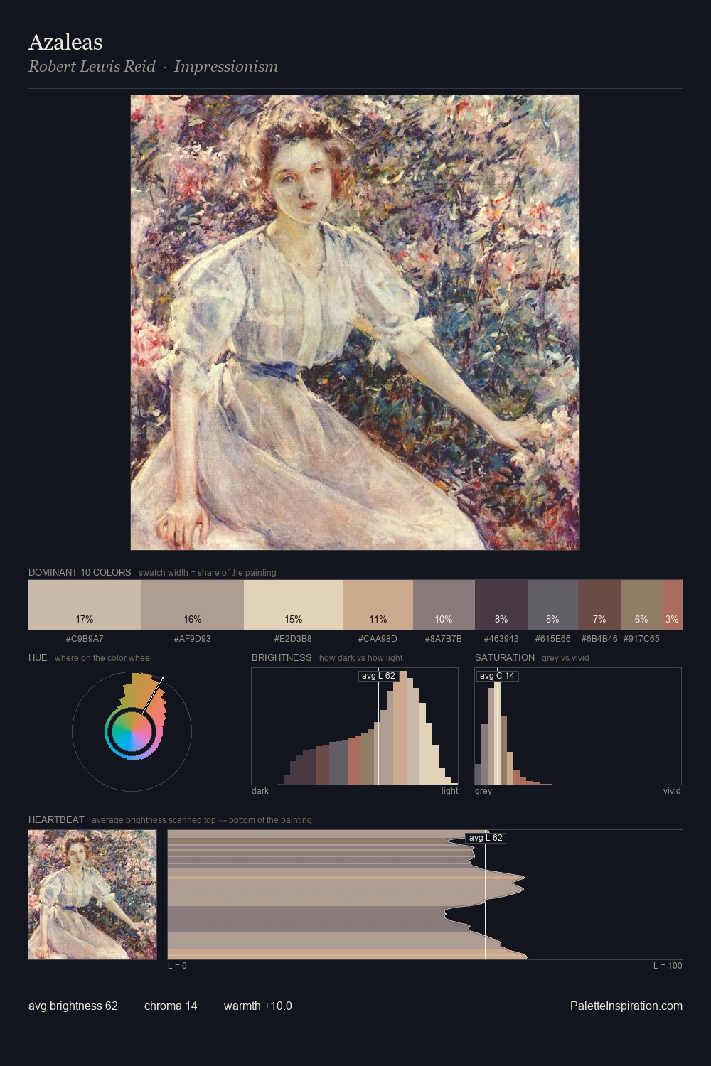Click the 'avg brightness 62' footer text
This screenshot has width=711, height=1066.
click(x=73, y=1006)
